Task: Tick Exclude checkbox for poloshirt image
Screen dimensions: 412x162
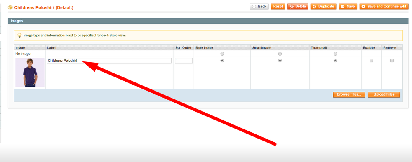Action: 372,60
